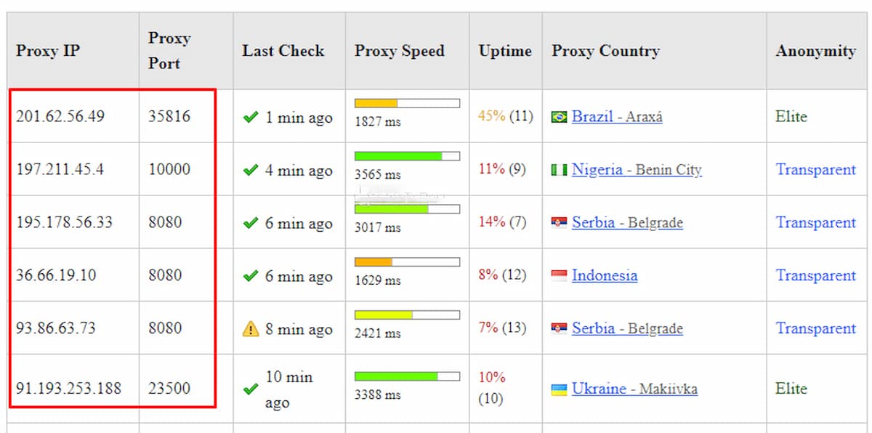
Task: Click green checkmark beside 10 min ago
Action: click(x=251, y=389)
